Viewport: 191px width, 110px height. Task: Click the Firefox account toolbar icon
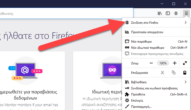(x=176, y=13)
